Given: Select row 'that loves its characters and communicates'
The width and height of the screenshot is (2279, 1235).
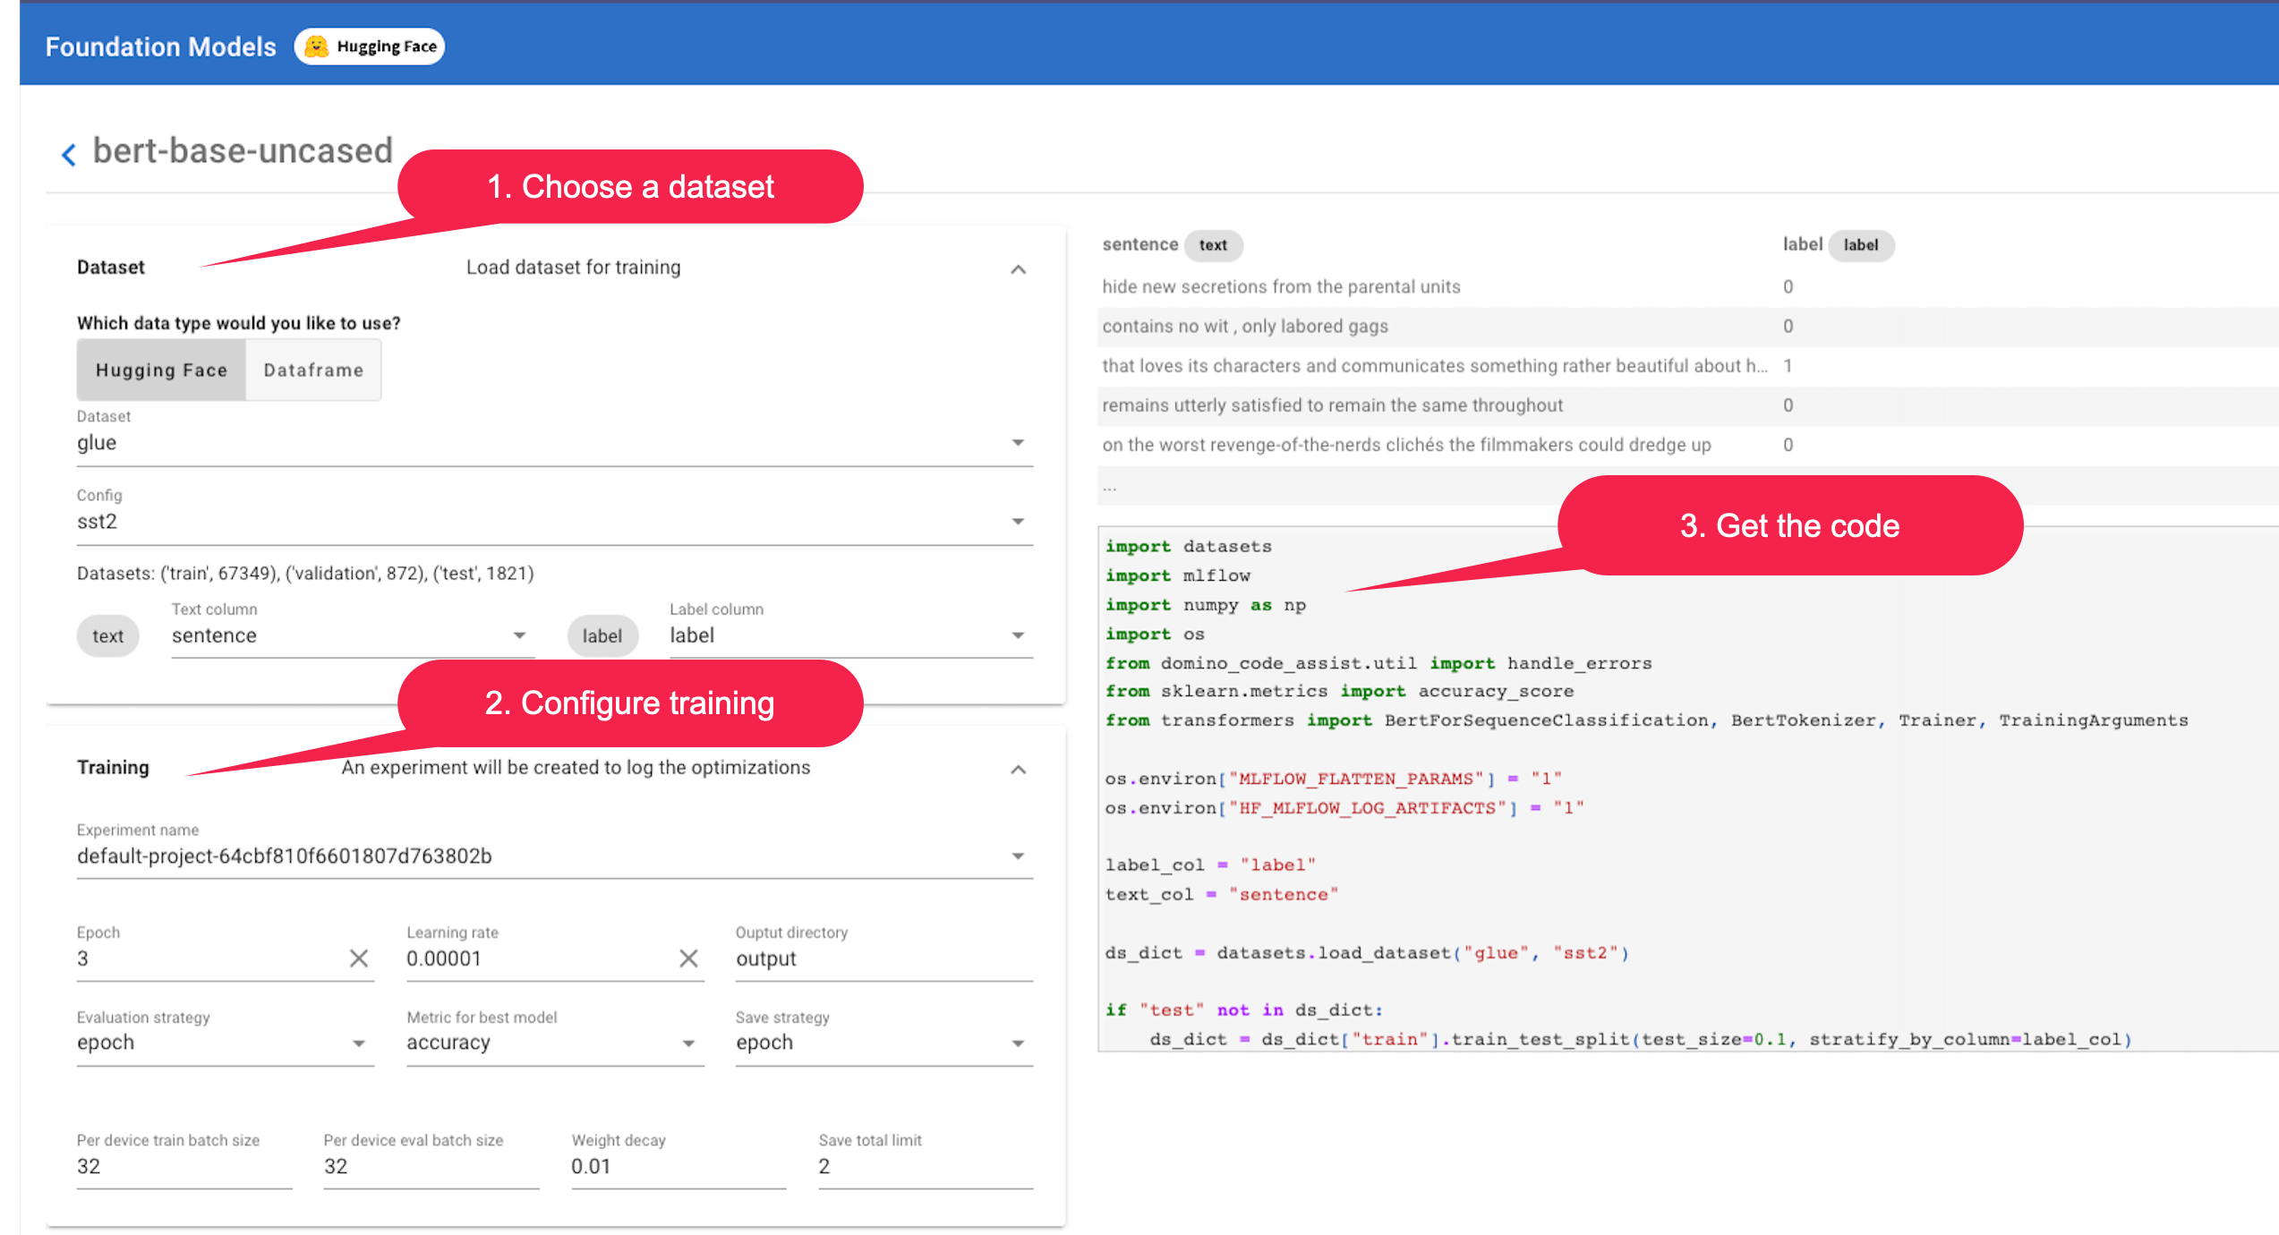Looking at the screenshot, I should click(1687, 366).
